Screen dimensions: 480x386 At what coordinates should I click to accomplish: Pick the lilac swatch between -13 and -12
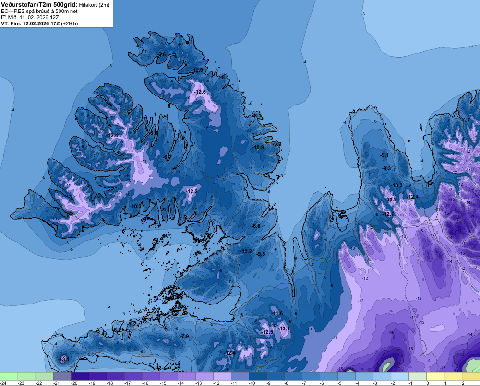[204, 376]
